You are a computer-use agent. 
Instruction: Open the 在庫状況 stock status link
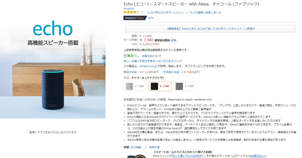147,56
